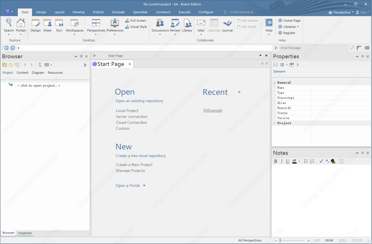Click the Find Command search box
Screen dimensions: 372x244
[x=243, y=12]
